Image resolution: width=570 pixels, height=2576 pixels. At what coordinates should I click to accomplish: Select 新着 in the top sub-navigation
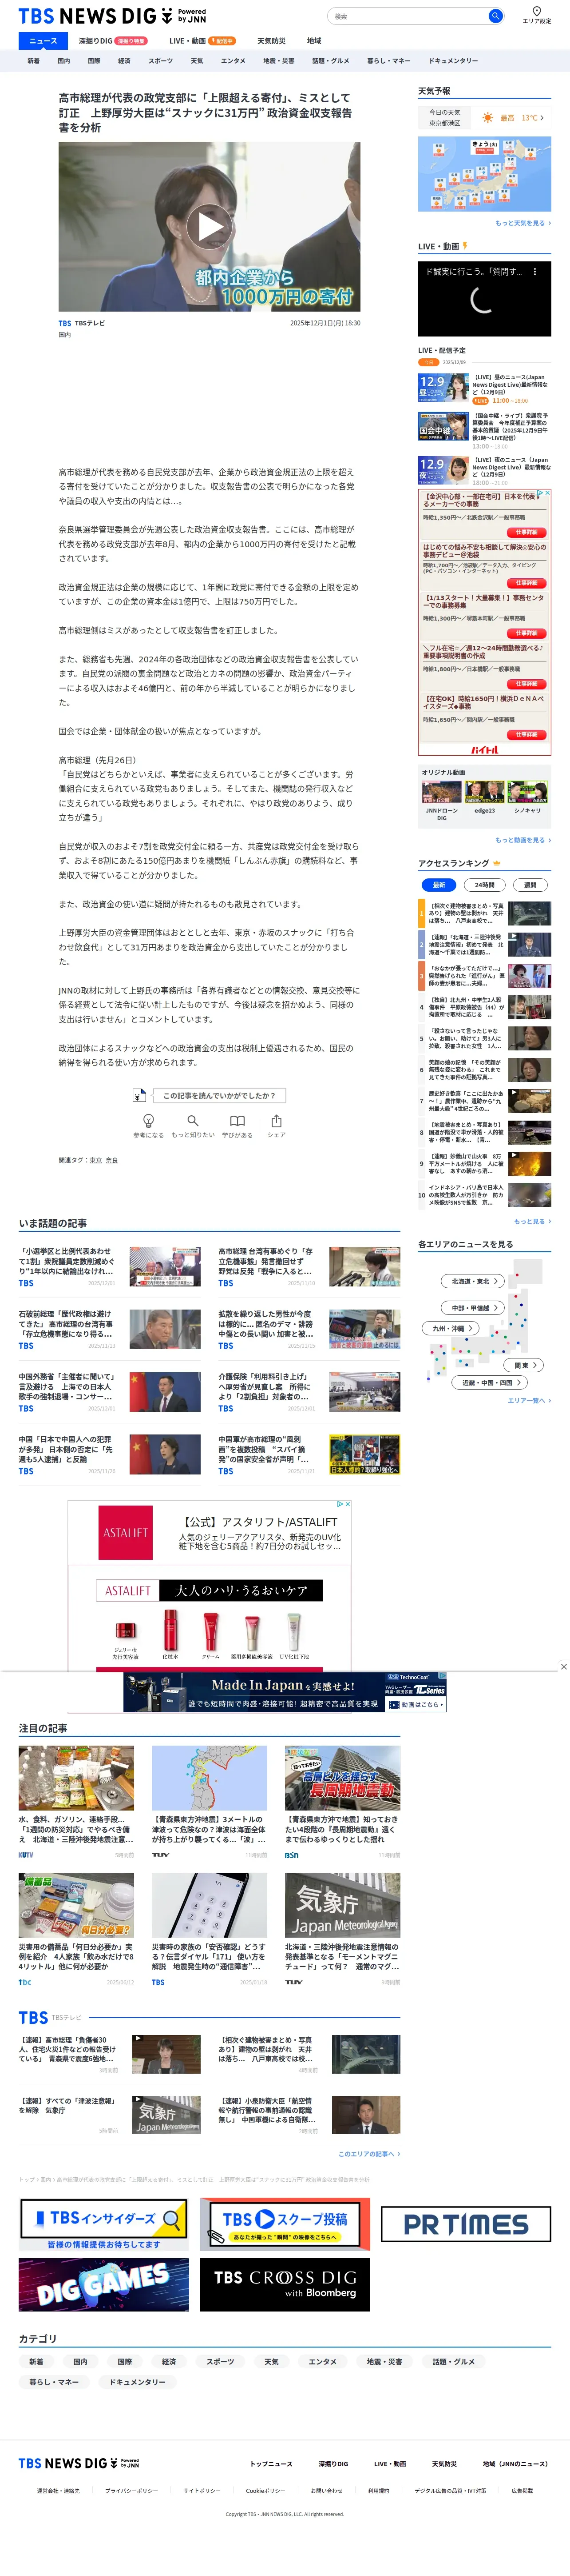pyautogui.click(x=34, y=61)
